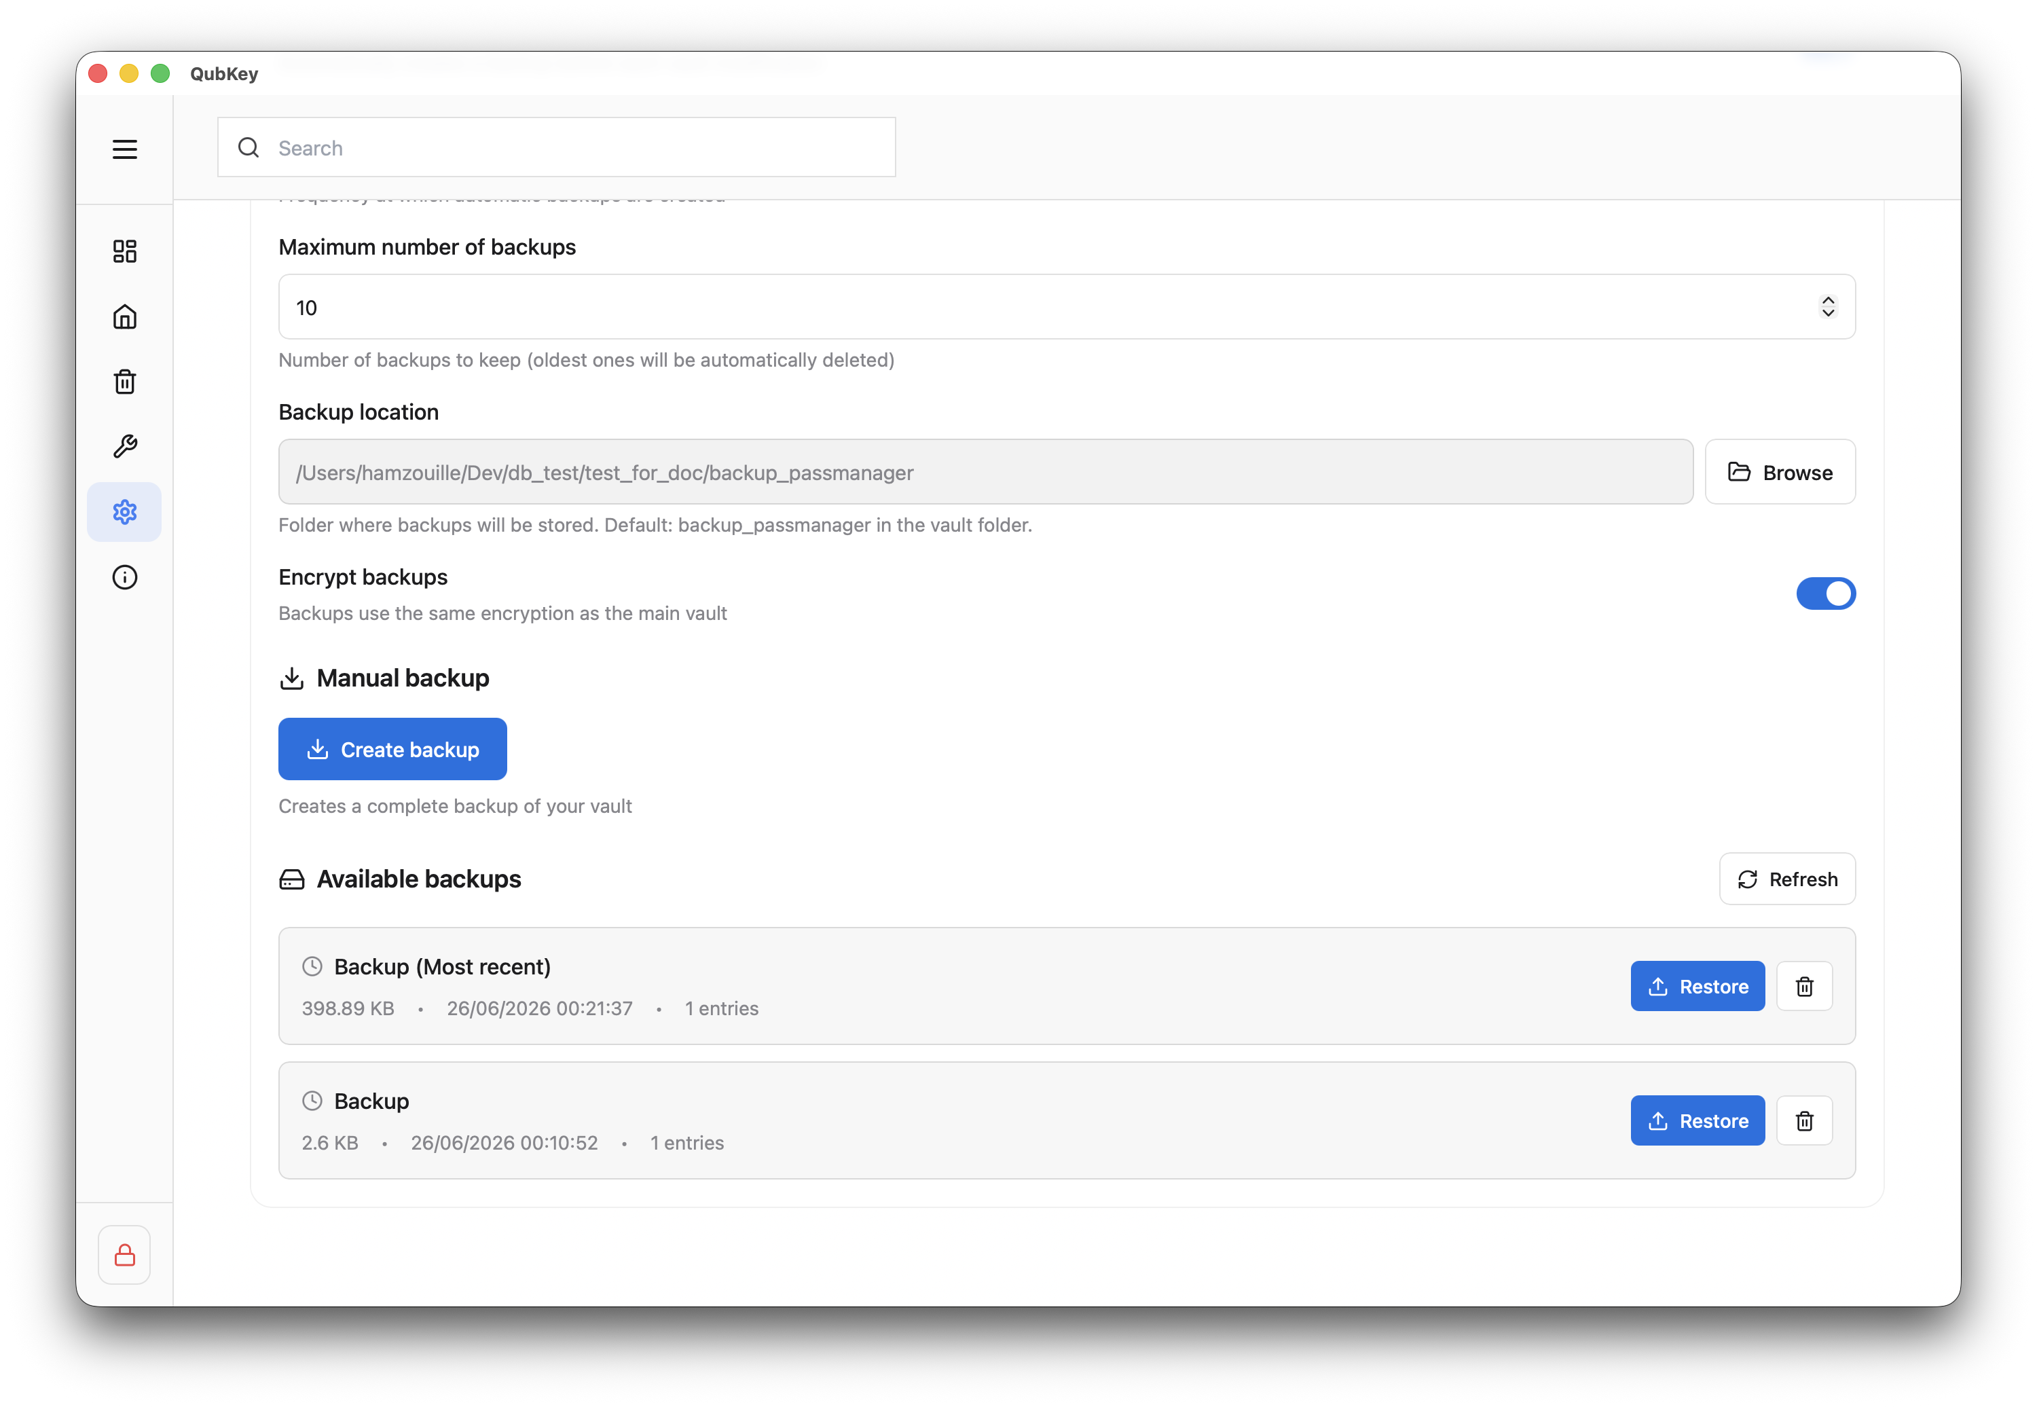Focus the Search field
The width and height of the screenshot is (2037, 1407).
click(556, 148)
